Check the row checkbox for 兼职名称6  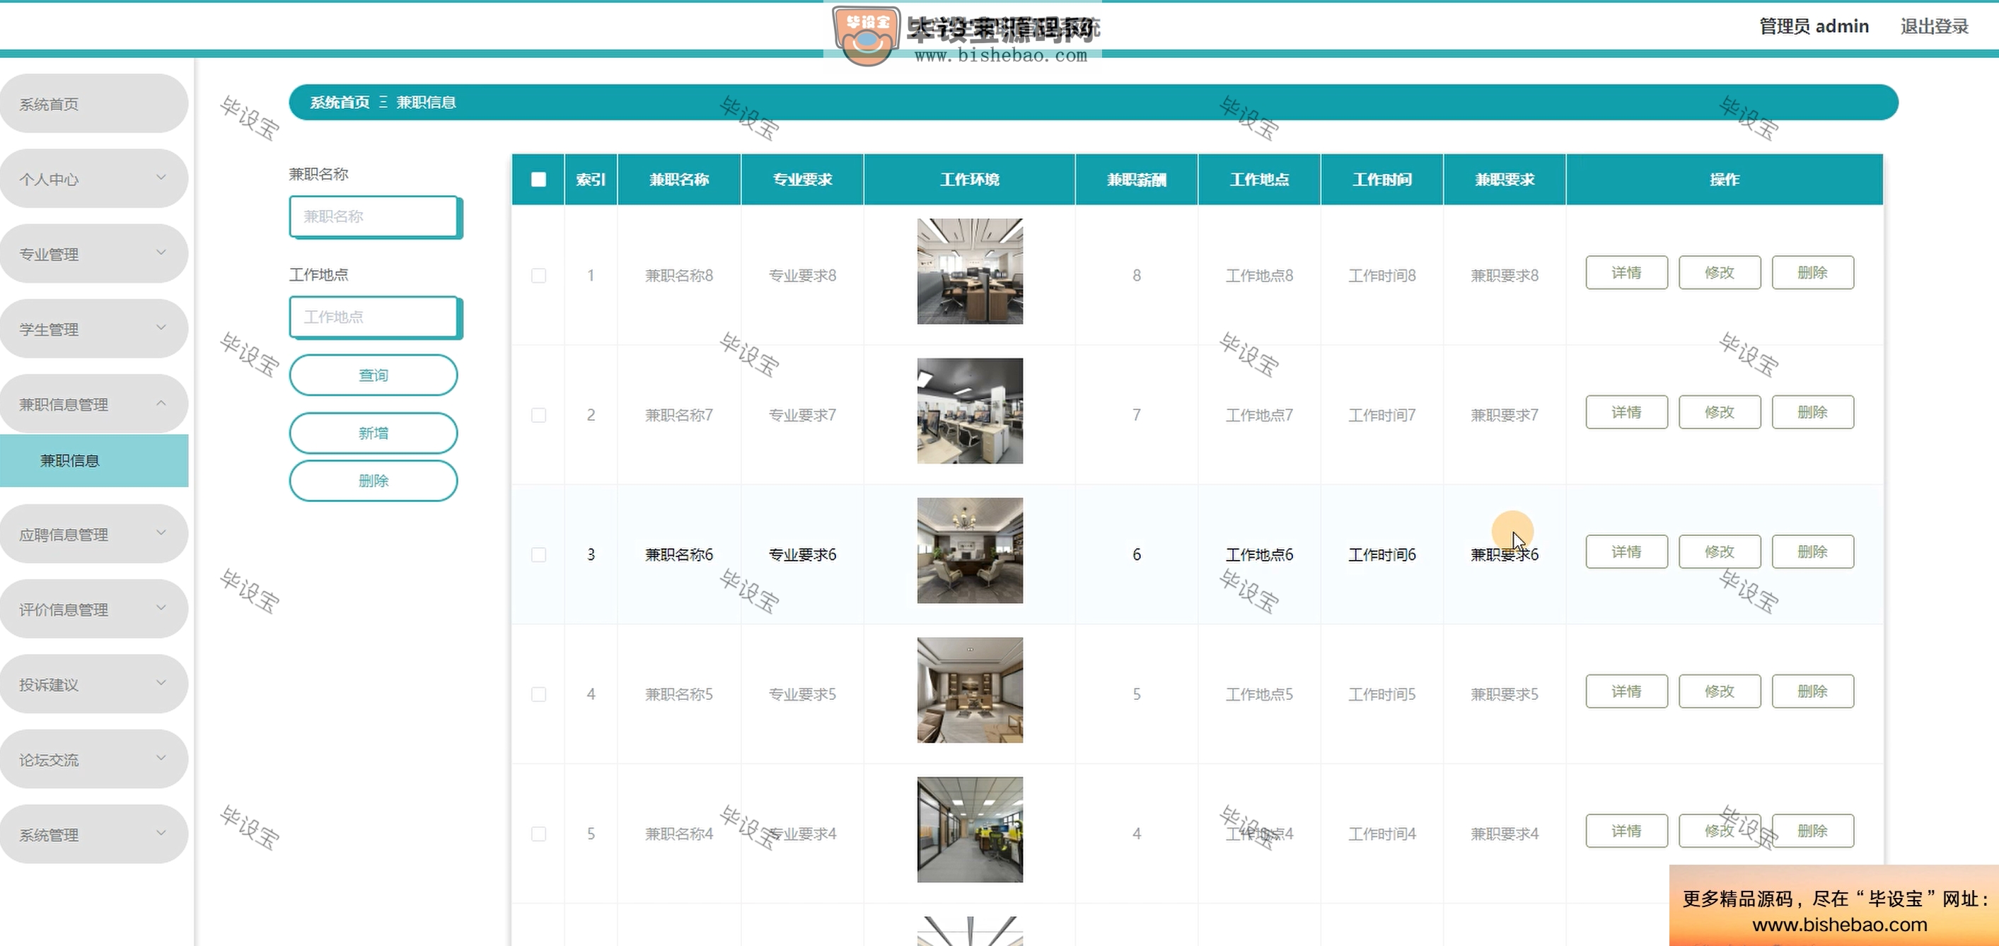point(538,554)
